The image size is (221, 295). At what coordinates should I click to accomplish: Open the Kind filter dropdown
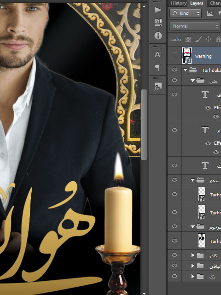click(x=186, y=13)
